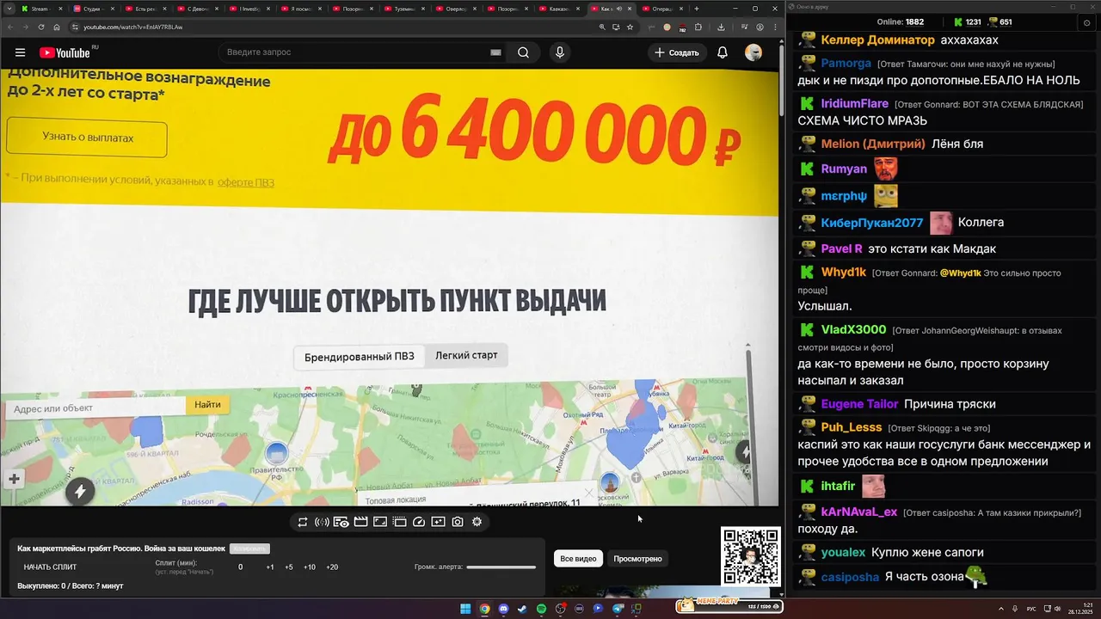Open the YouTube hamburger guide menu
Screen dimensions: 1101x619
point(20,52)
